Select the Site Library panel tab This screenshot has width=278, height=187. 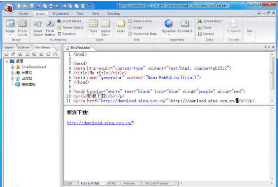pyautogui.click(x=42, y=47)
